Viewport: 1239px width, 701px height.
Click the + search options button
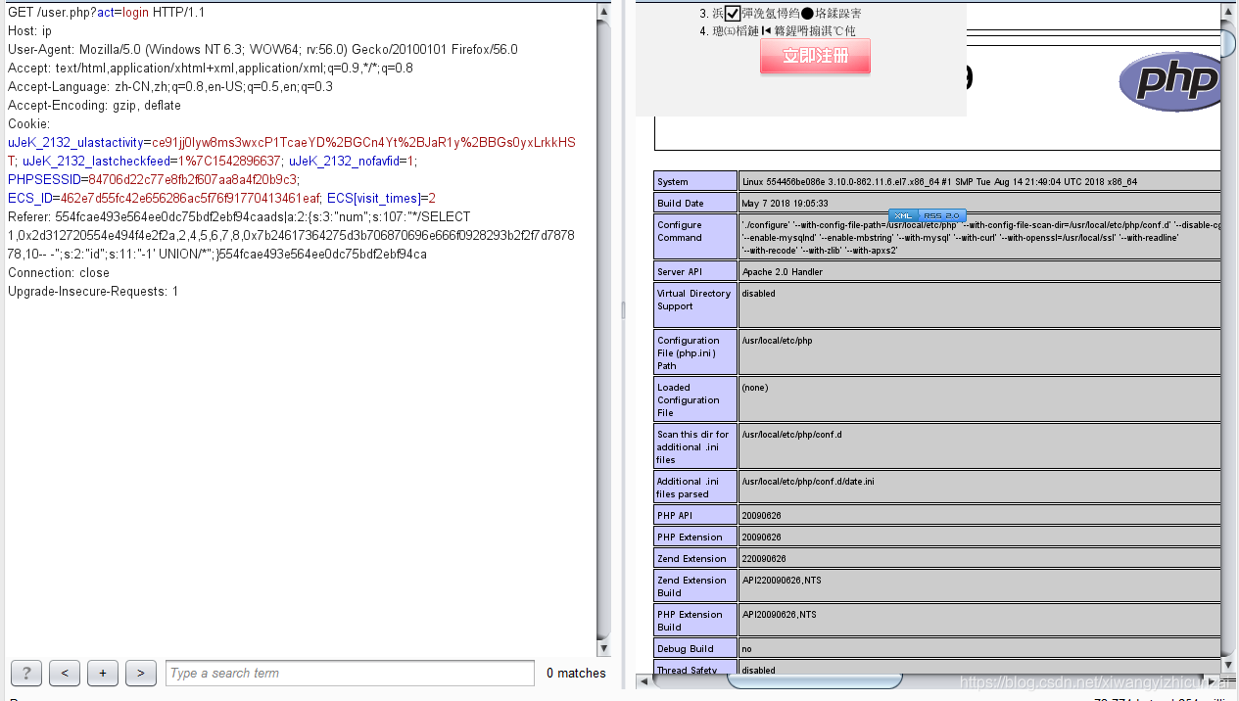103,673
